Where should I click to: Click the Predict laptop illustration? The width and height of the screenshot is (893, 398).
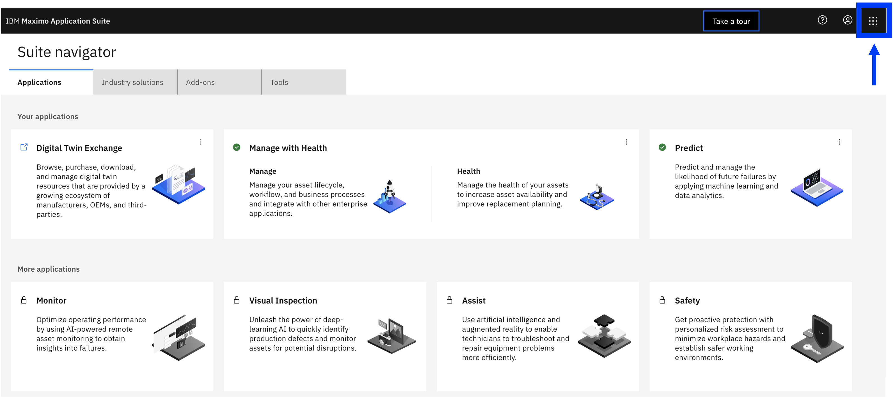click(x=817, y=187)
